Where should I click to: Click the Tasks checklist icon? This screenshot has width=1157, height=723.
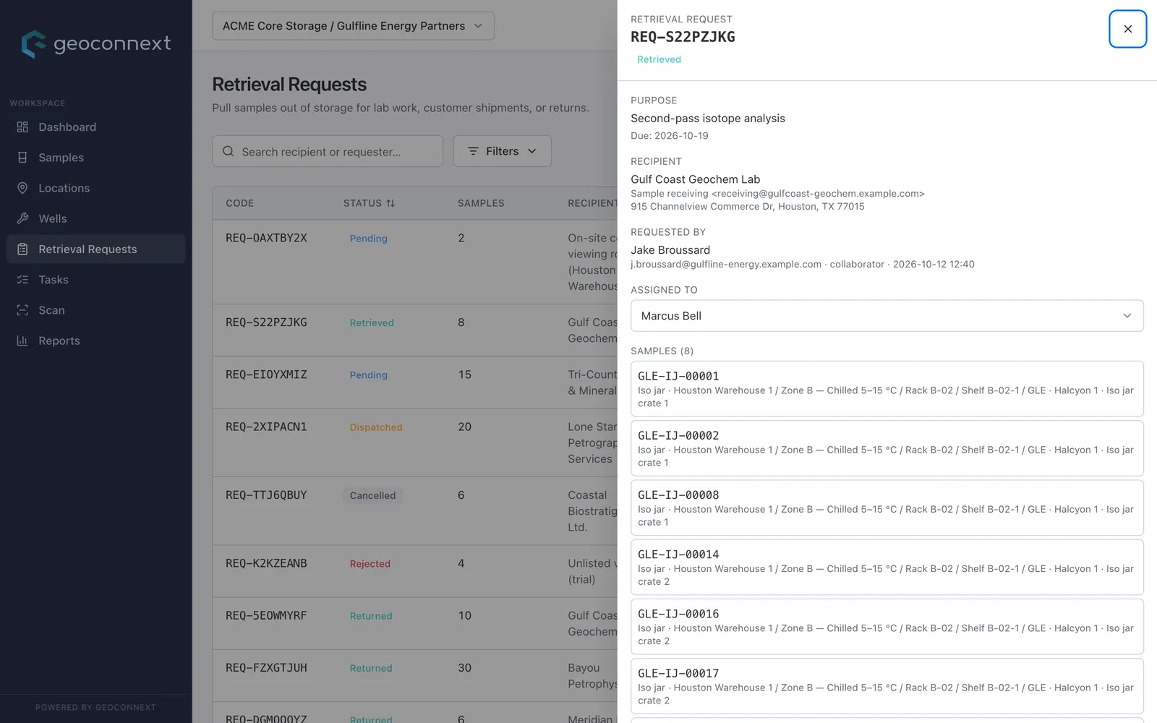22,280
